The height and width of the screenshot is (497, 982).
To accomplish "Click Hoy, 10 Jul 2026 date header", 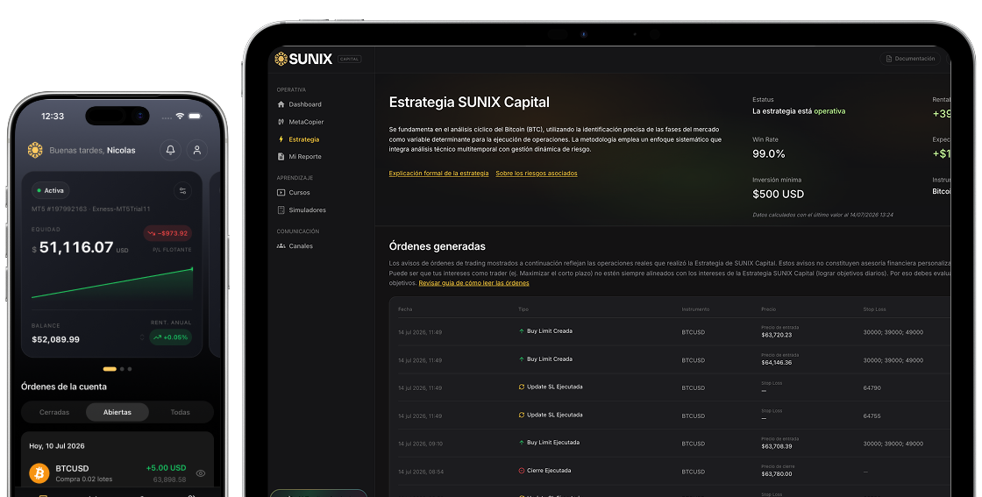I will coord(57,446).
